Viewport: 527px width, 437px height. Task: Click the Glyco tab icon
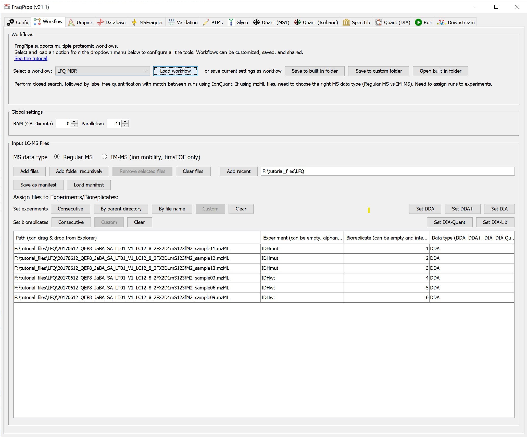[x=231, y=22]
